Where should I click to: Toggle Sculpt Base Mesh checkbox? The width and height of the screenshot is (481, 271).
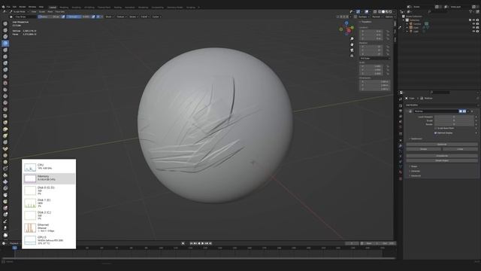click(x=436, y=128)
